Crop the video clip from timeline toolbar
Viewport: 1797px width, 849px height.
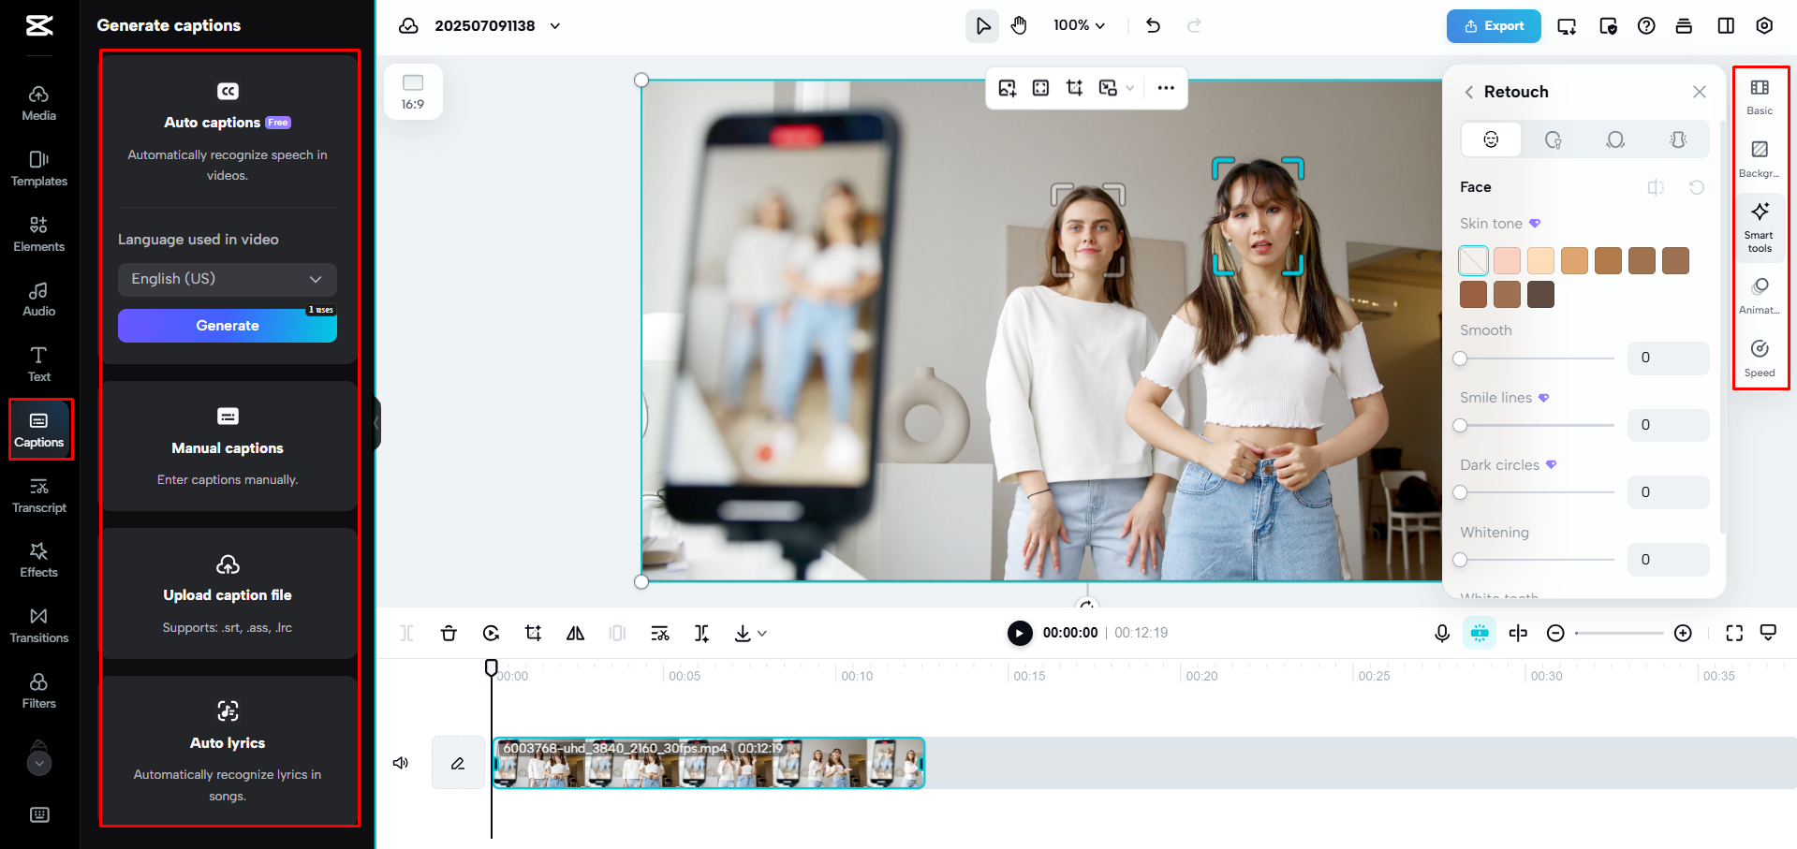point(533,633)
